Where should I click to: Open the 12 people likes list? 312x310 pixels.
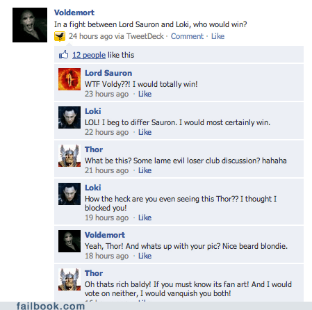pyautogui.click(x=89, y=55)
